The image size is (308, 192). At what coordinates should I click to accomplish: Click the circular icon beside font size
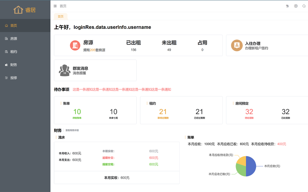pyautogui.click(x=296, y=6)
